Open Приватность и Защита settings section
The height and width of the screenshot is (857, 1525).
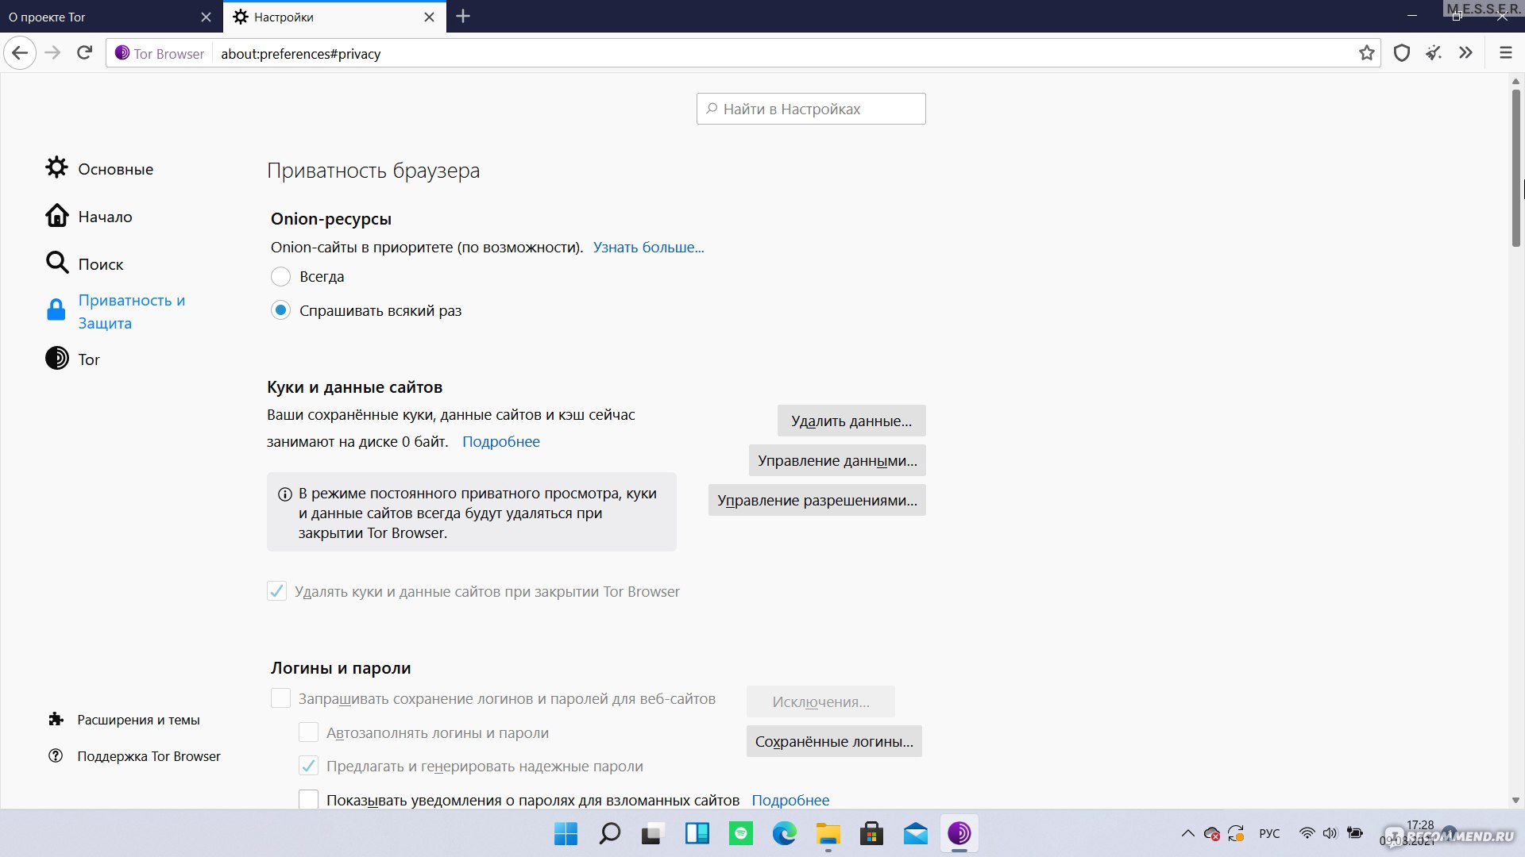pyautogui.click(x=131, y=311)
